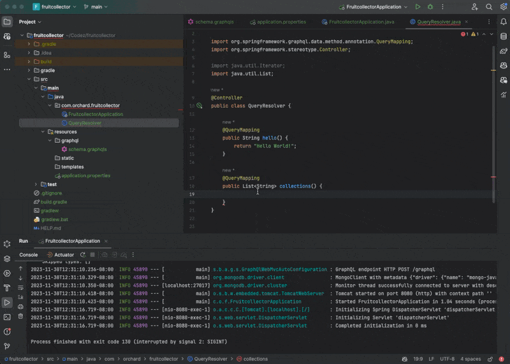
Task: Open line separator LF setting
Action: click(x=432, y=359)
